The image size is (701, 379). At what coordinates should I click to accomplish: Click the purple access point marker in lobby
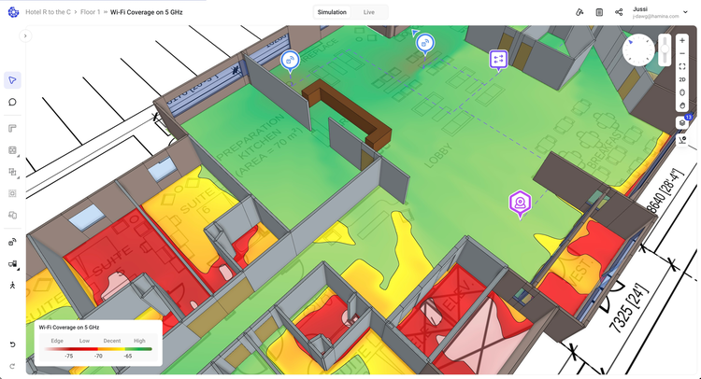click(520, 202)
